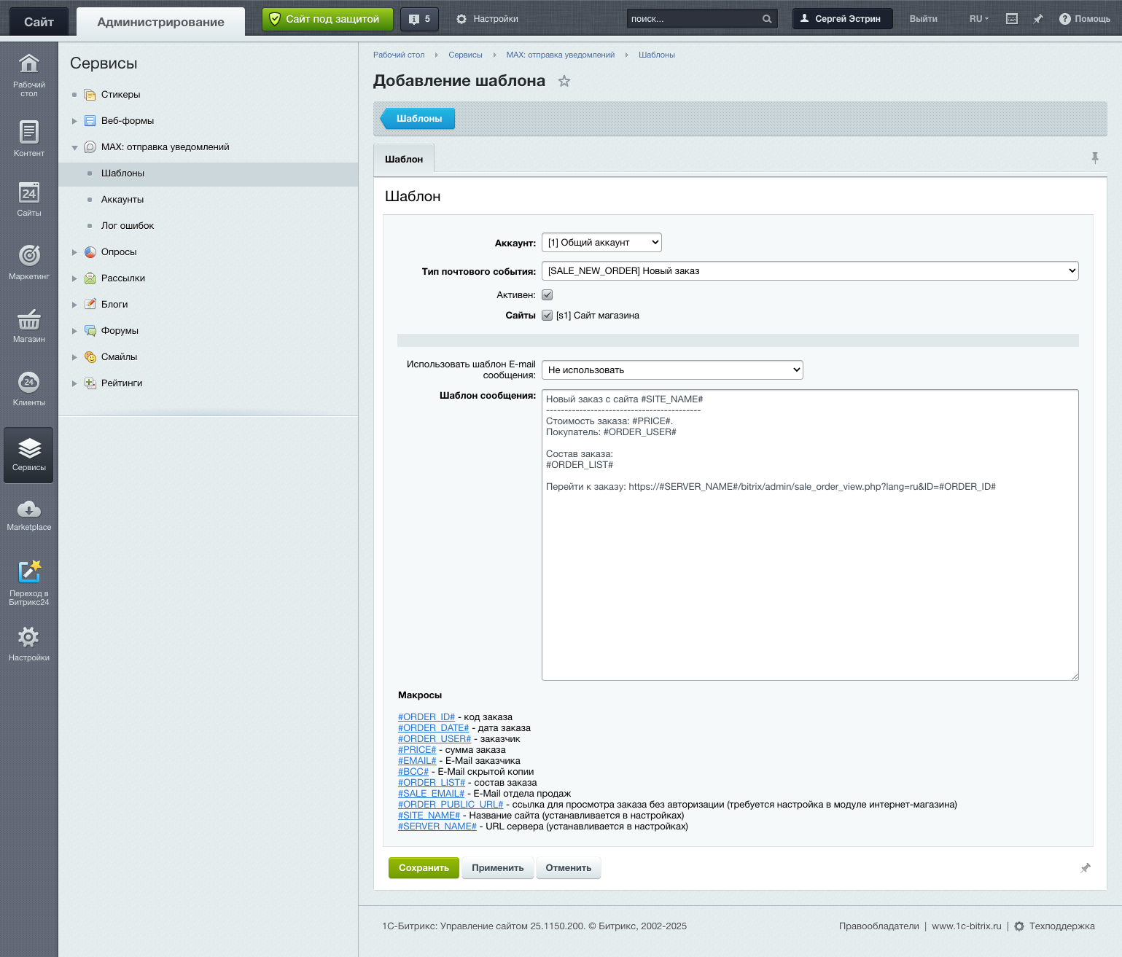
Task: Toggle the [s1] Сайт магазина checkbox
Action: (x=548, y=315)
